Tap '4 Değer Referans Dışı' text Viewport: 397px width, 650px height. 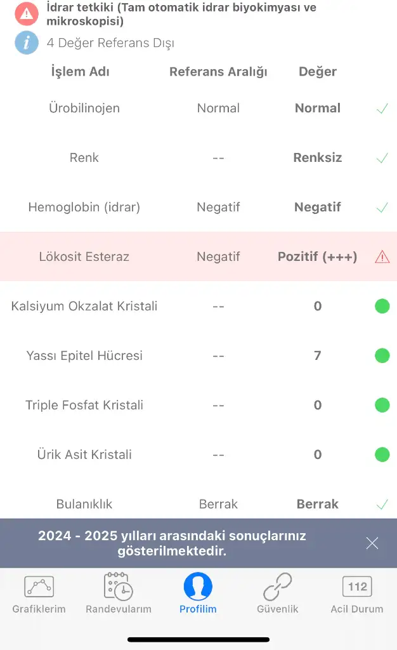click(x=110, y=43)
